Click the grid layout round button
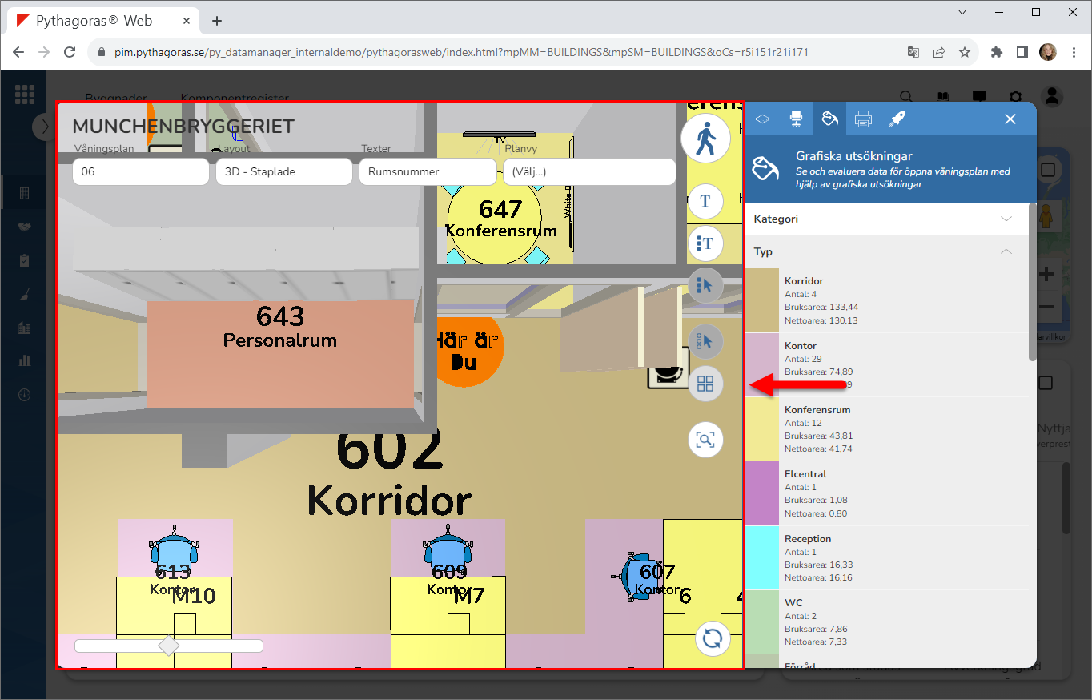The height and width of the screenshot is (700, 1092). coord(705,384)
